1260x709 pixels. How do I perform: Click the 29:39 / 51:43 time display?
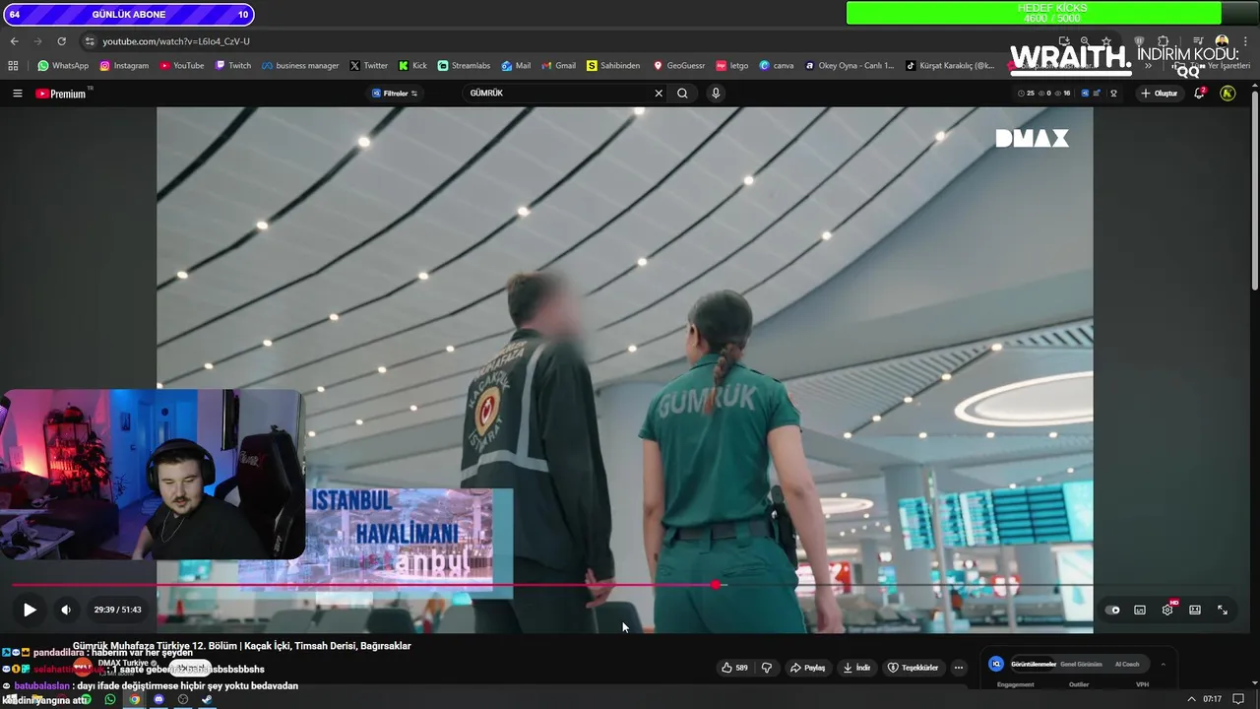pyautogui.click(x=117, y=610)
